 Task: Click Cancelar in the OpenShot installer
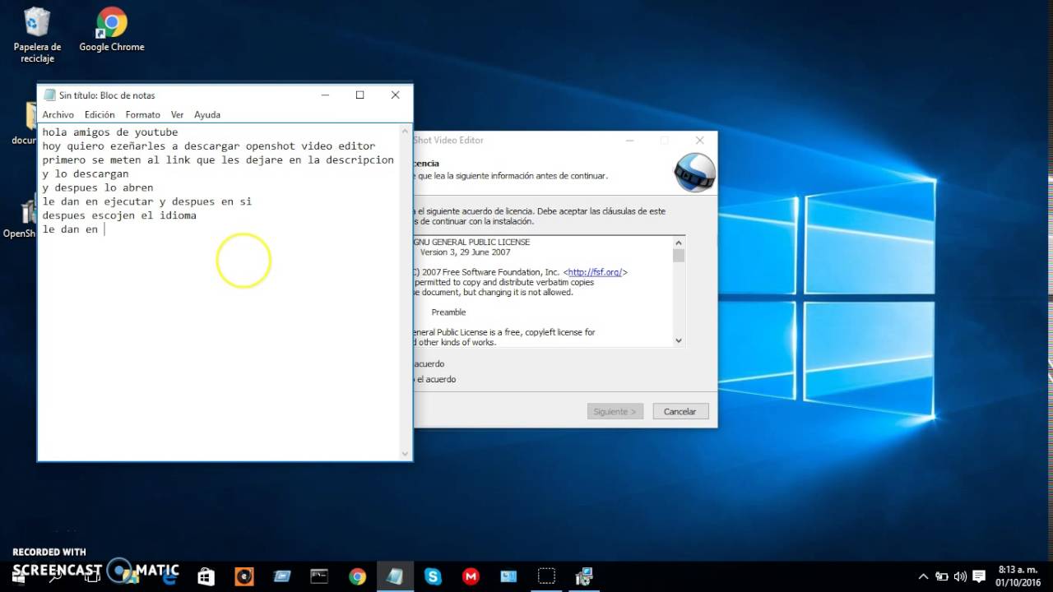point(680,411)
